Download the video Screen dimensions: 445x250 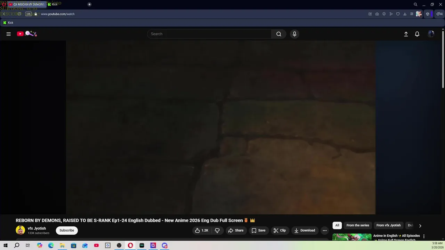(x=305, y=231)
